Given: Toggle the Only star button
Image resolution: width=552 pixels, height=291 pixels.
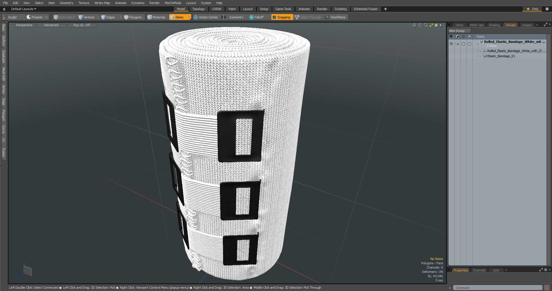Looking at the screenshot, I should pyautogui.click(x=532, y=9).
